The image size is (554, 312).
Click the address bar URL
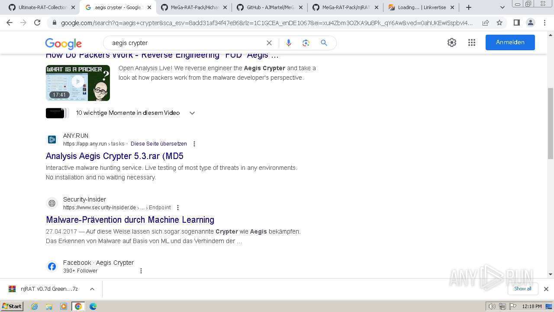click(266, 23)
